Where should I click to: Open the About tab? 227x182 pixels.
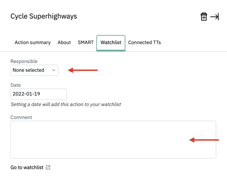pyautogui.click(x=64, y=43)
